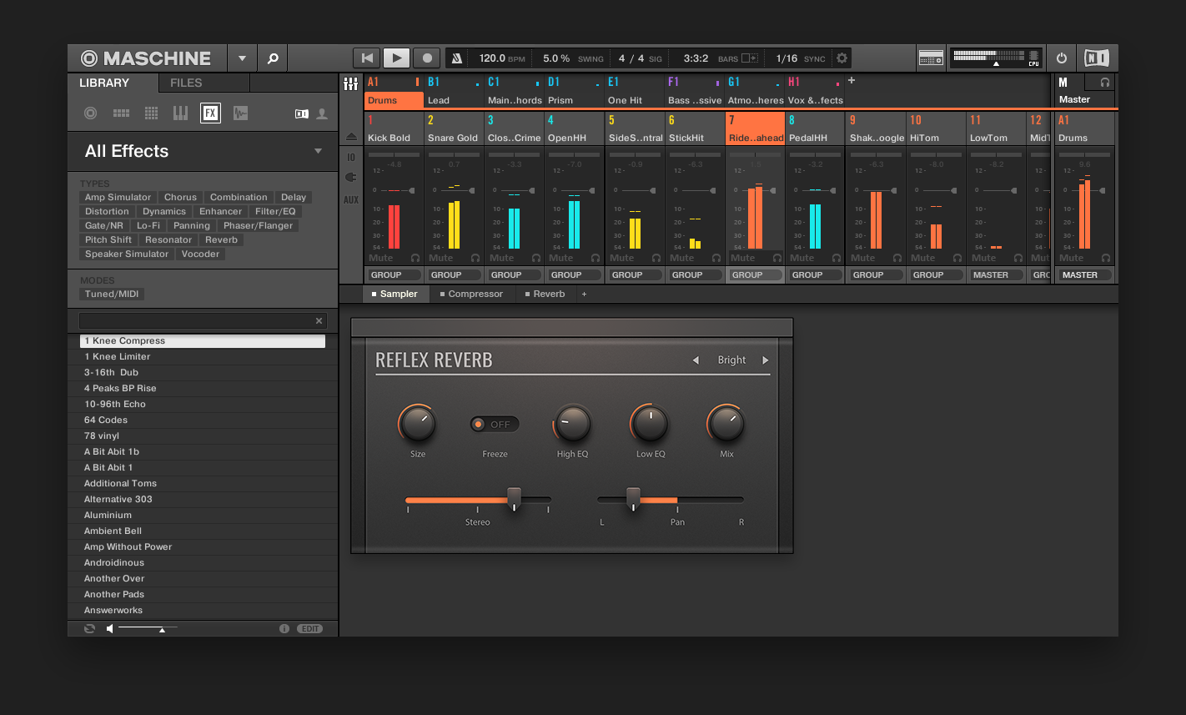The image size is (1186, 715).
Task: Toggle the browser prehear speaker icon
Action: point(109,628)
